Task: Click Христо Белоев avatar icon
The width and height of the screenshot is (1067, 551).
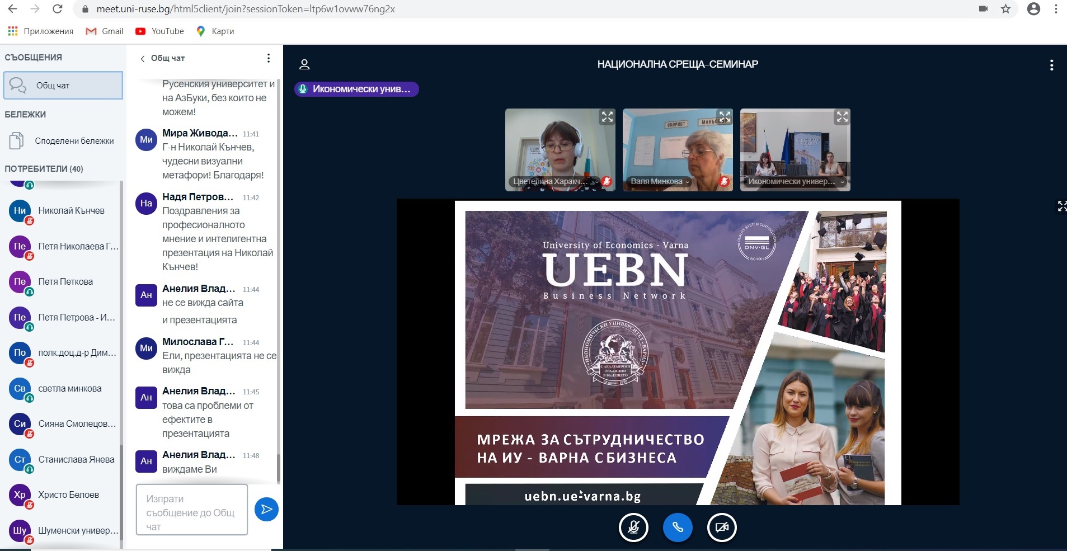Action: click(x=20, y=495)
